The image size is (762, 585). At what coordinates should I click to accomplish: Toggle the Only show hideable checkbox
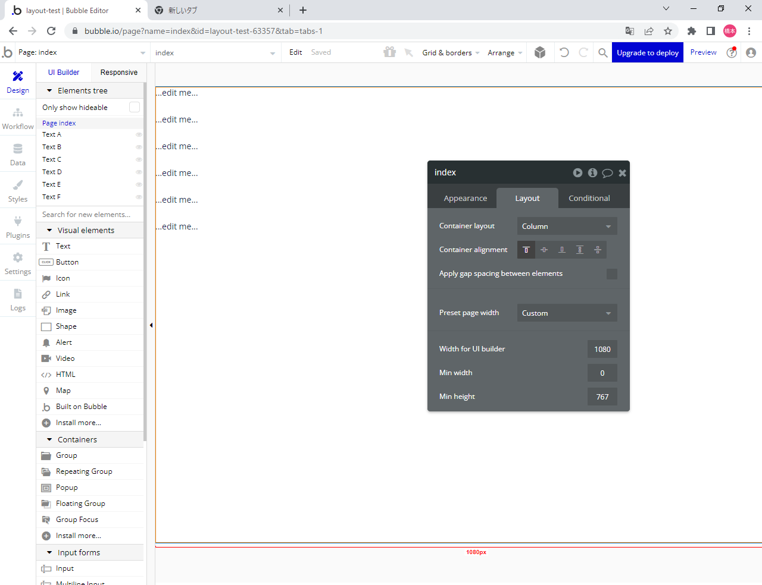click(135, 107)
